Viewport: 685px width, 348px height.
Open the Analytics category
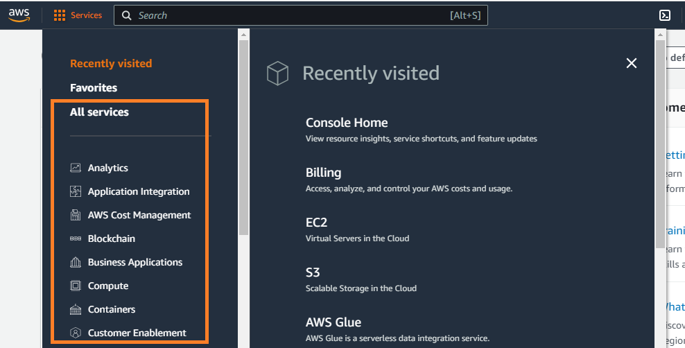(x=108, y=168)
